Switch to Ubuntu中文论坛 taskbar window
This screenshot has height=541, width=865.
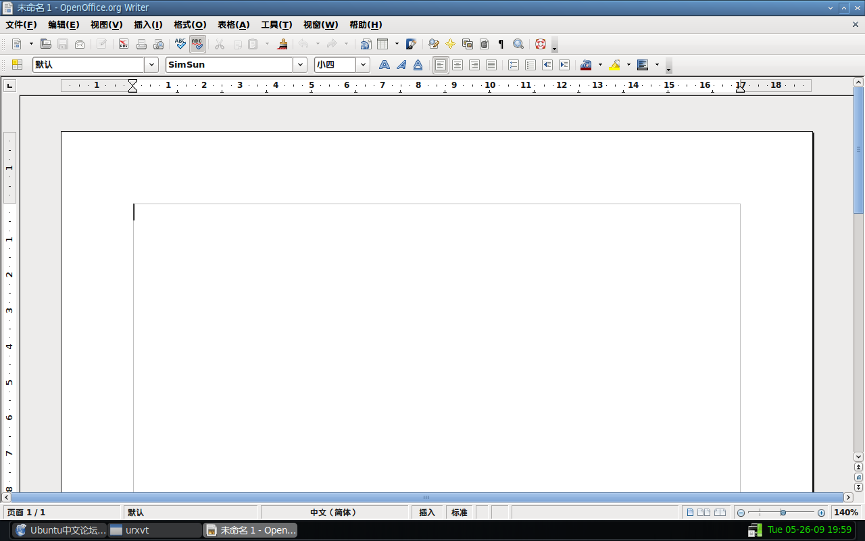[59, 530]
